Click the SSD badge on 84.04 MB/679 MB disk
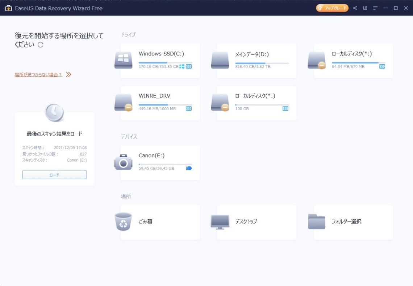 (382, 66)
